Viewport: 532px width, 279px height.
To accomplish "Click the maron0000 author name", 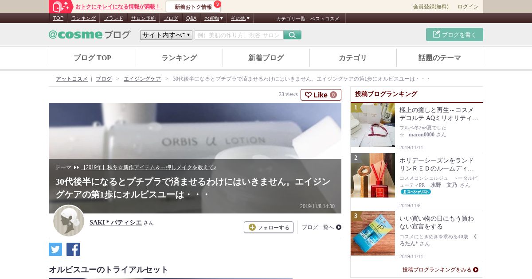I will [x=421, y=135].
